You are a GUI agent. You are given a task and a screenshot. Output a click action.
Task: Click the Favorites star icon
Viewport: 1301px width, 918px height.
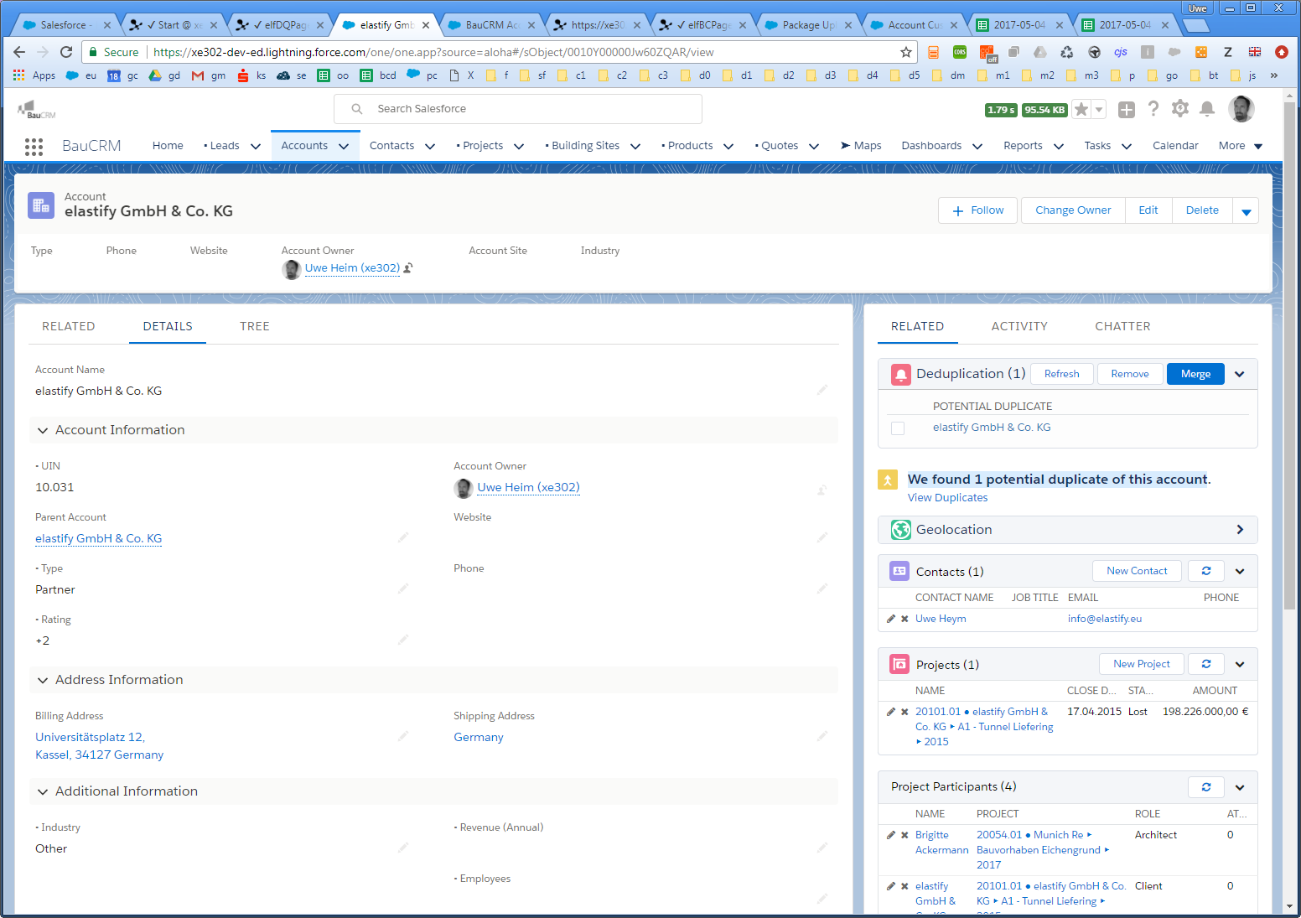(1081, 109)
